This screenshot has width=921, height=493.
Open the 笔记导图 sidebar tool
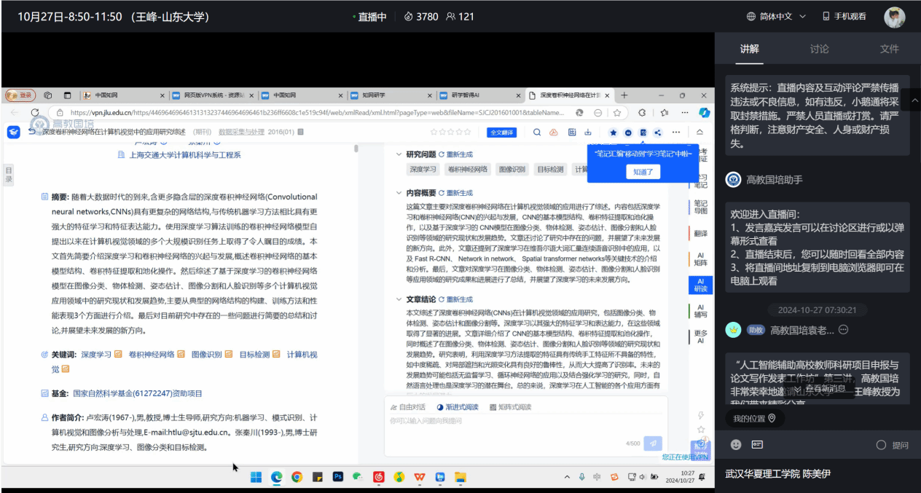click(700, 208)
